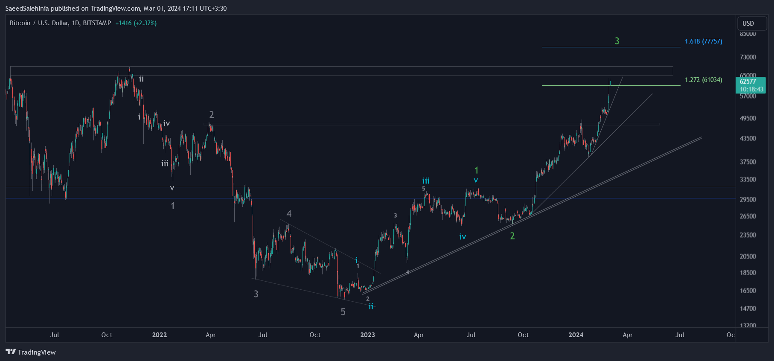
Task: Click the green wave 1 label above cyan v
Action: coord(477,170)
